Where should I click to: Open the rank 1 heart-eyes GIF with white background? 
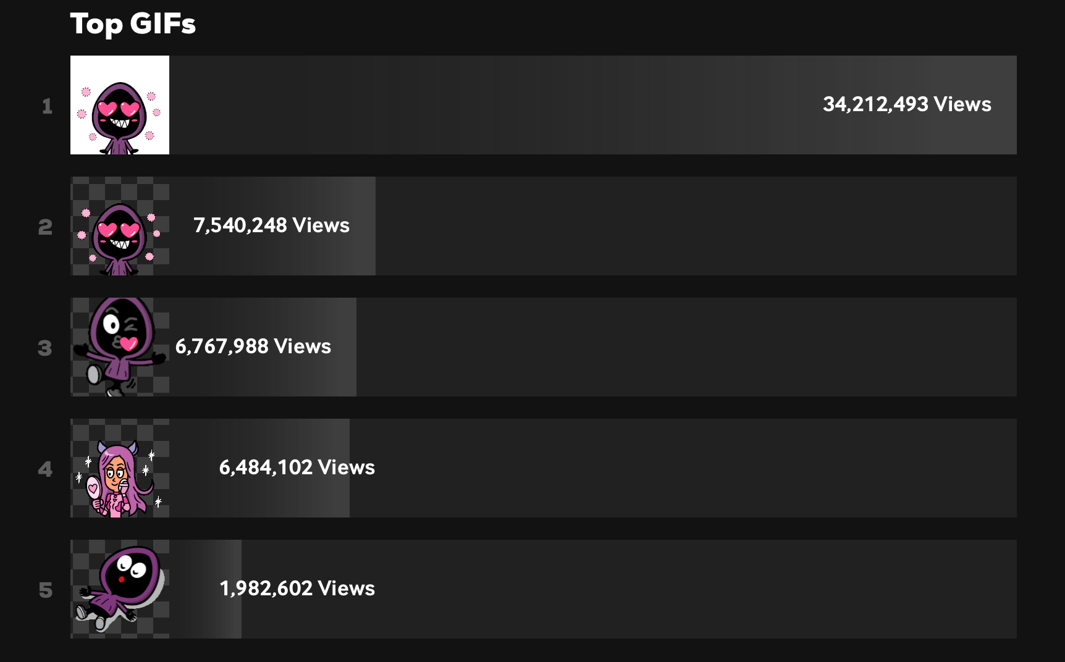point(120,105)
